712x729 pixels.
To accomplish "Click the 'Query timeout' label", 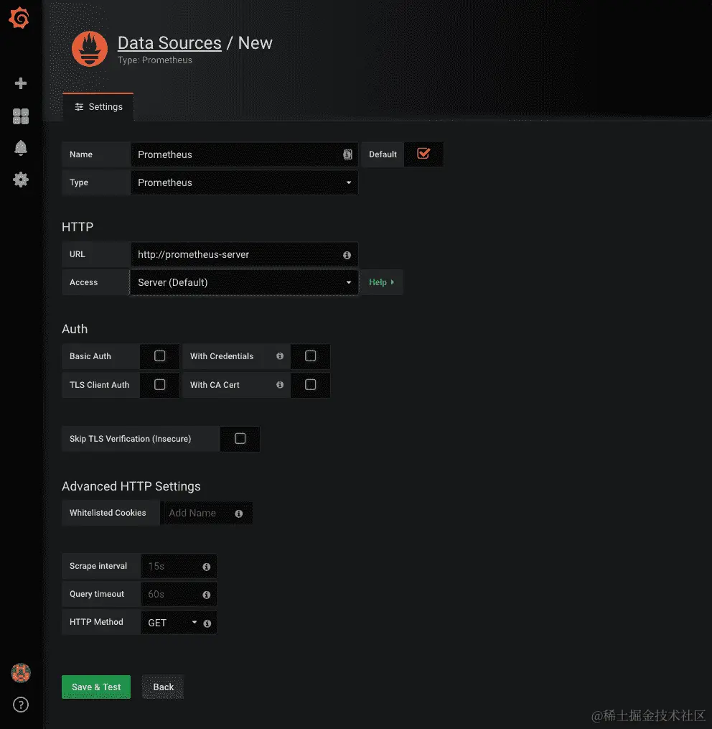I will point(97,594).
